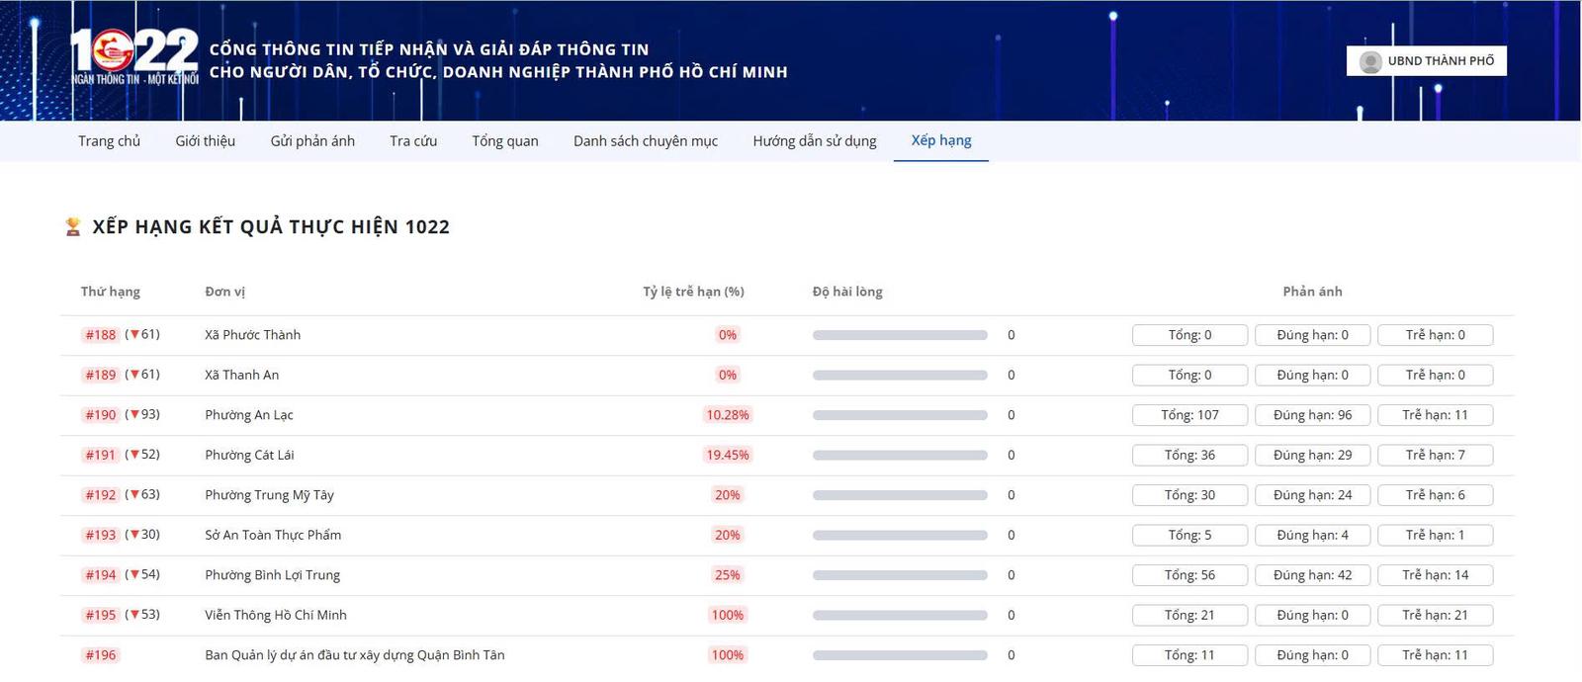Sort by Tỷ lệ trễ hạn column header
Screen dimensions: 1582x682
(693, 292)
